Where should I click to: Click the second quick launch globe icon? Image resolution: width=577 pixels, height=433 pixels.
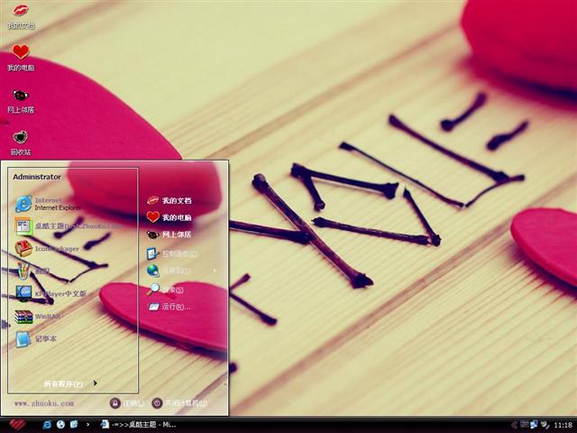[60, 425]
